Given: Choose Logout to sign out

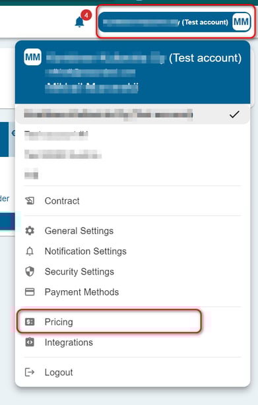Looking at the screenshot, I should click(133, 372).
